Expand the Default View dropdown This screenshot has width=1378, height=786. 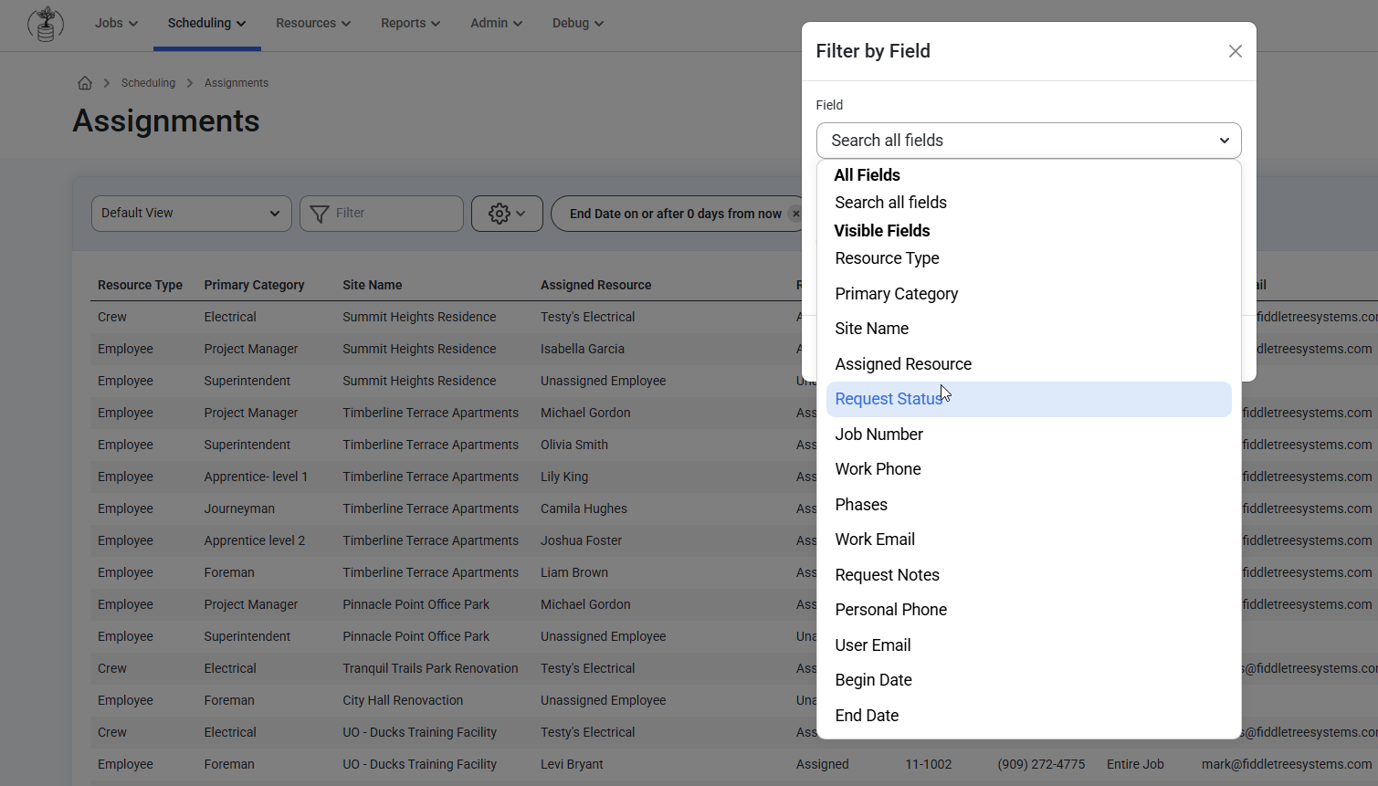click(x=192, y=214)
